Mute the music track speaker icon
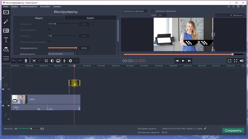This screenshot has height=139, width=248. coord(9,119)
